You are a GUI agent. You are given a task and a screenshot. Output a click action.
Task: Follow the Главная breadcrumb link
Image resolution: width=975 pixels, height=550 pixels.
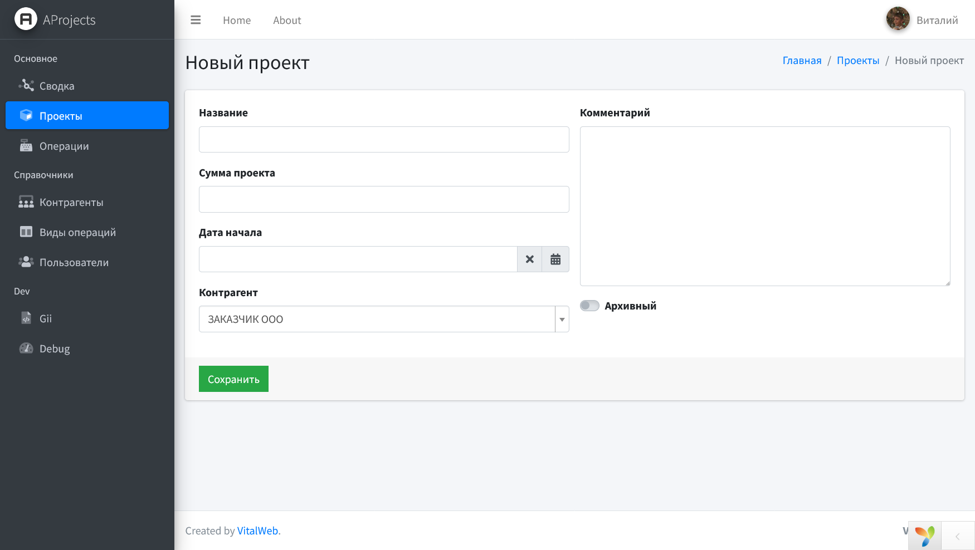pos(802,60)
